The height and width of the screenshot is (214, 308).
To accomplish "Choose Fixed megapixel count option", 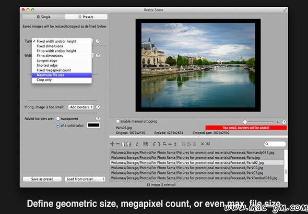I will (62, 70).
